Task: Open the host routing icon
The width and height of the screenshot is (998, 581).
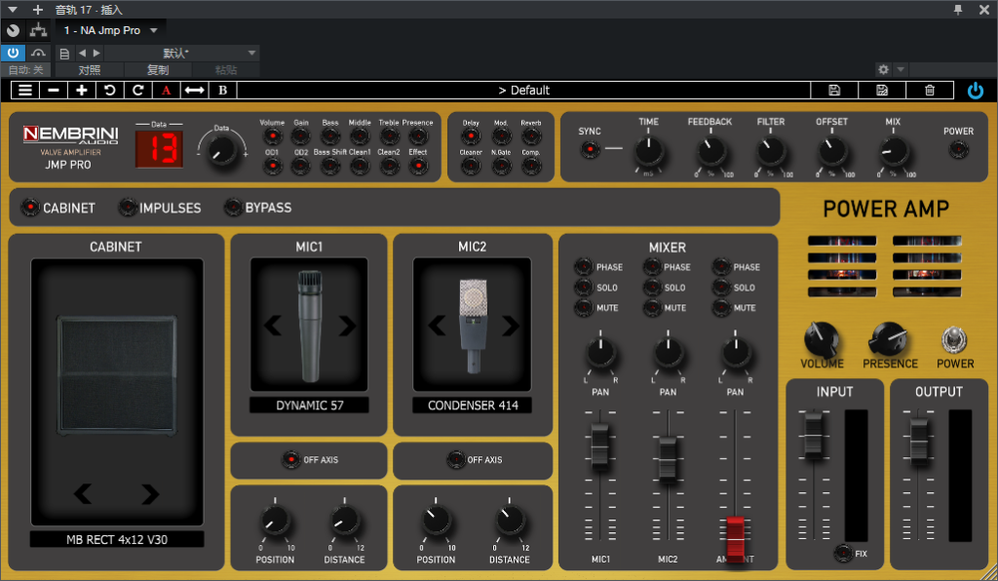Action: click(x=38, y=30)
